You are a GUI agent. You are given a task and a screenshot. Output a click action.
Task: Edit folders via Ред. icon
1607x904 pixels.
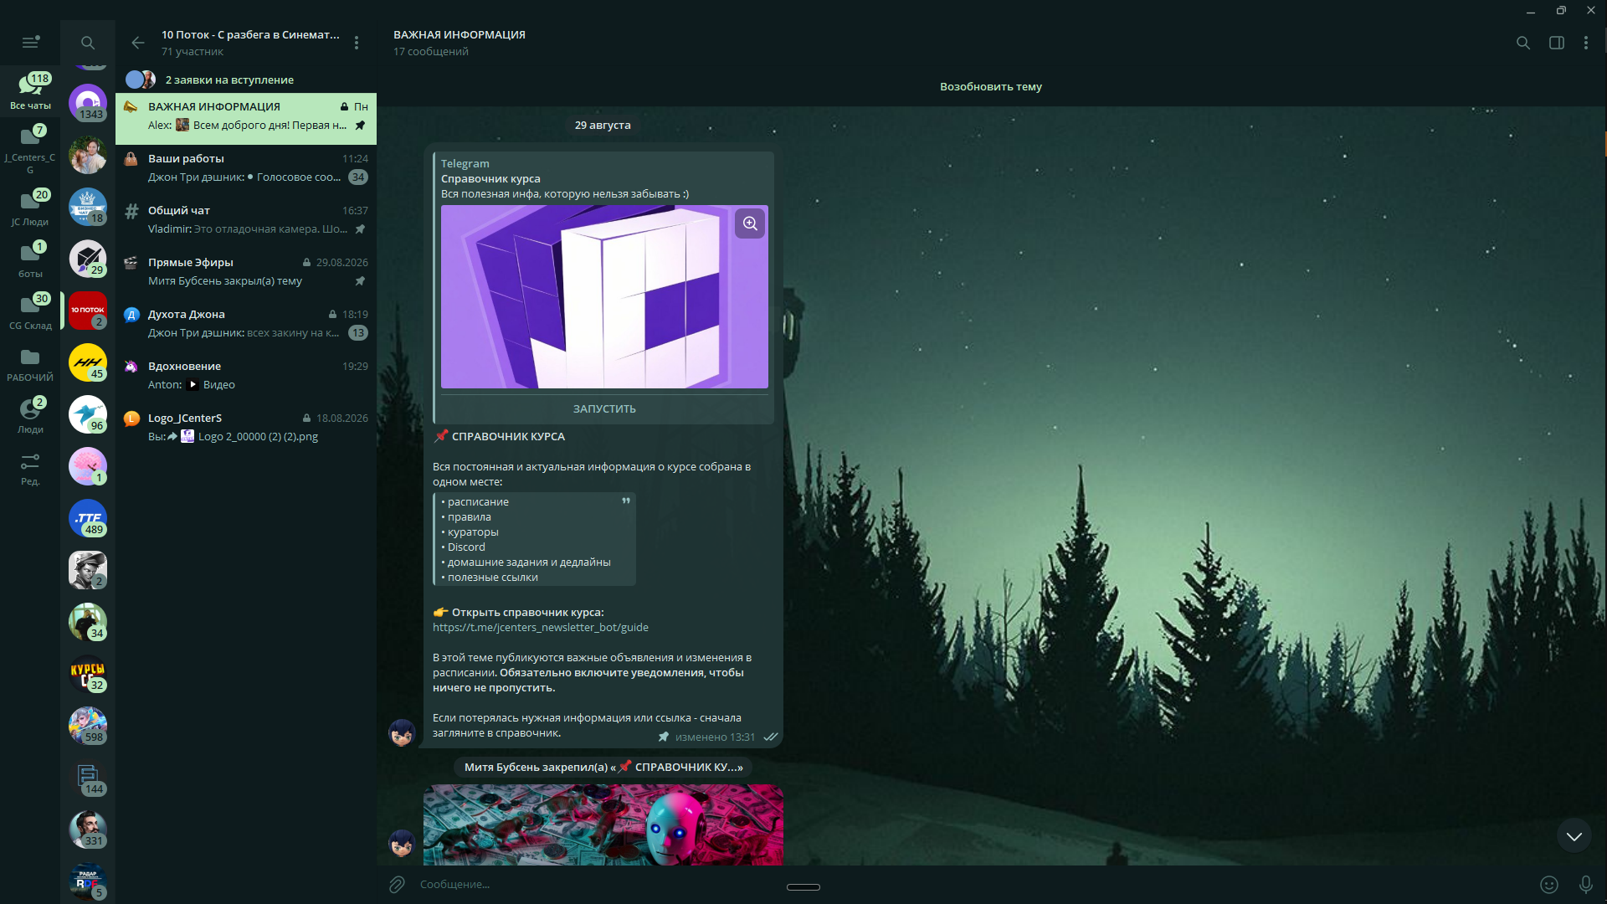click(x=30, y=469)
